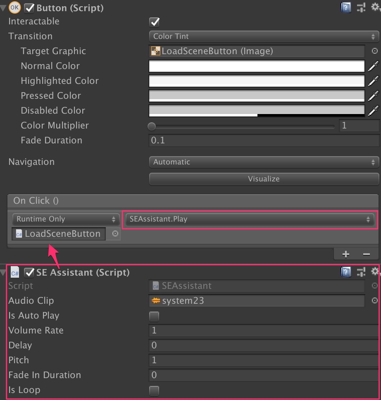Click the Button (Script) component title
The height and width of the screenshot is (400, 381).
(70, 8)
